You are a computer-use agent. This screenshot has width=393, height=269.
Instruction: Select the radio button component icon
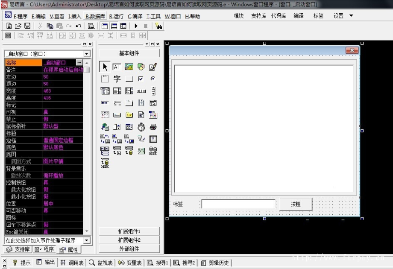(153, 79)
